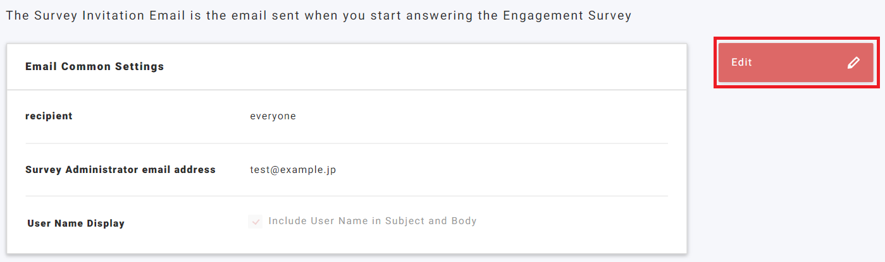The height and width of the screenshot is (262, 885).
Task: Click empty space right of the Email Common Settings title
Action: [x=424, y=66]
